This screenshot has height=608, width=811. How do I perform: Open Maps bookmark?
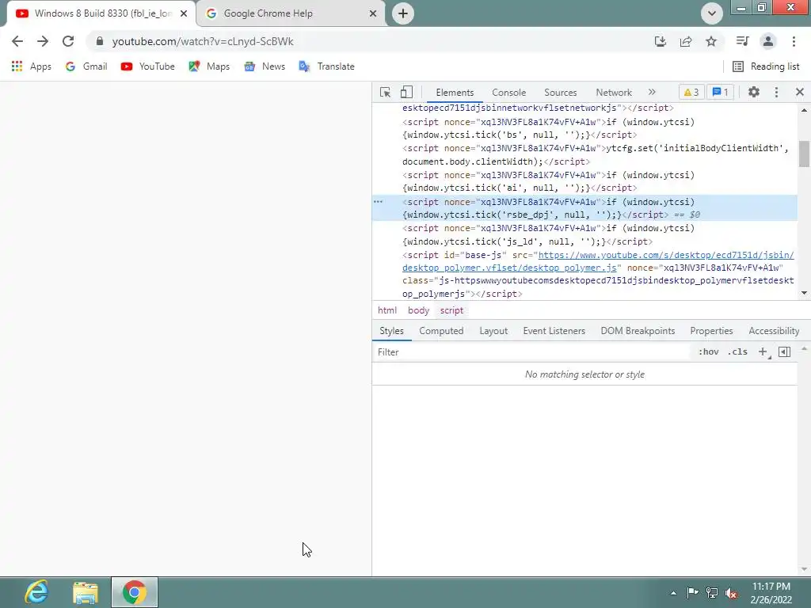click(x=209, y=66)
